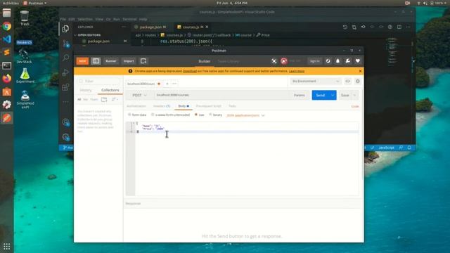Focus the Filter search field in Postman sidebar

click(x=99, y=82)
